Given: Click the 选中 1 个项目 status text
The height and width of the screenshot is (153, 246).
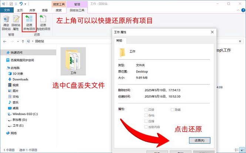Looking at the screenshot, I should (x=28, y=150).
